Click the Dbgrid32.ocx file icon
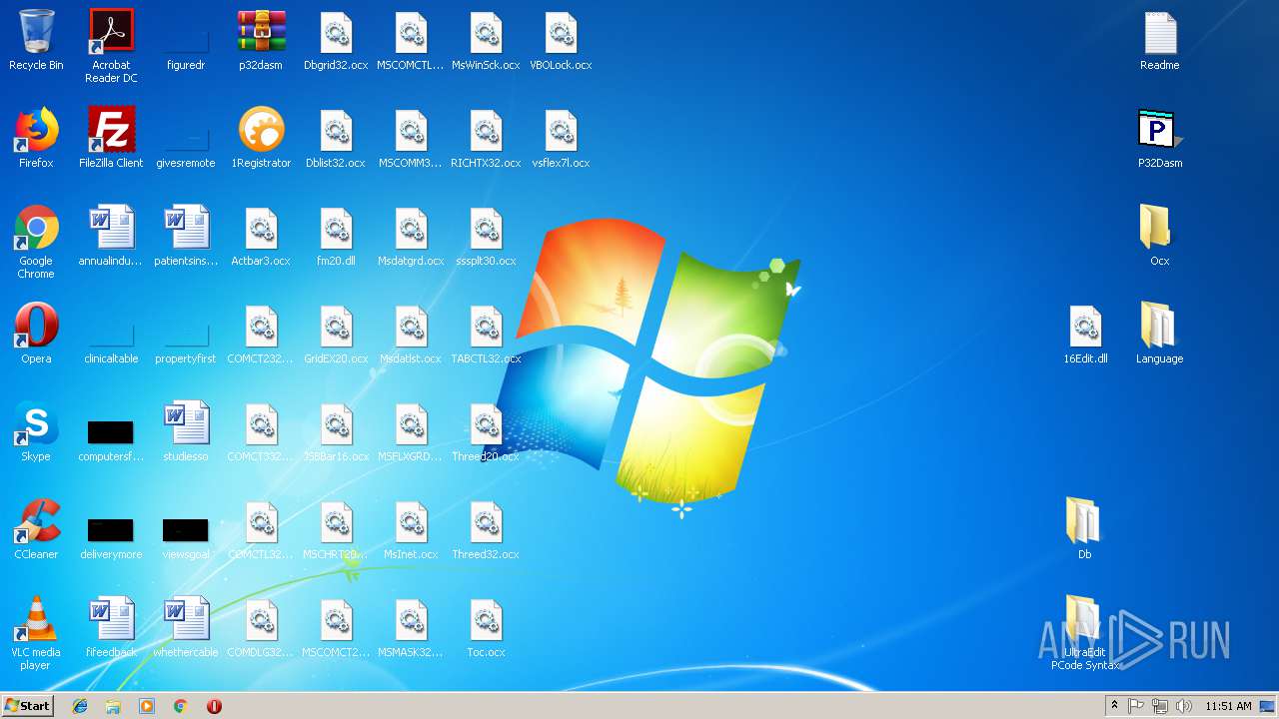 point(336,33)
